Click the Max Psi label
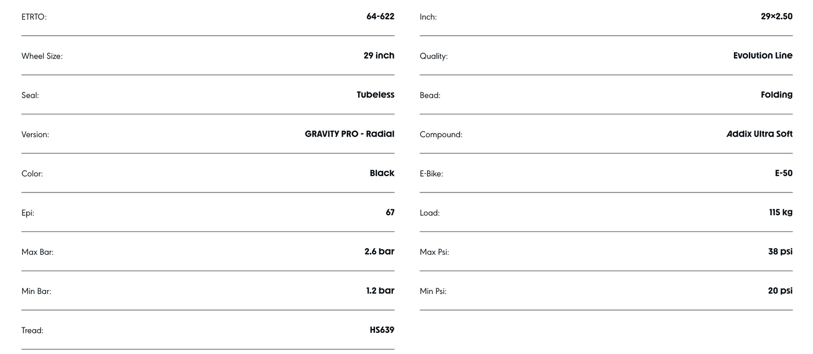 [434, 252]
